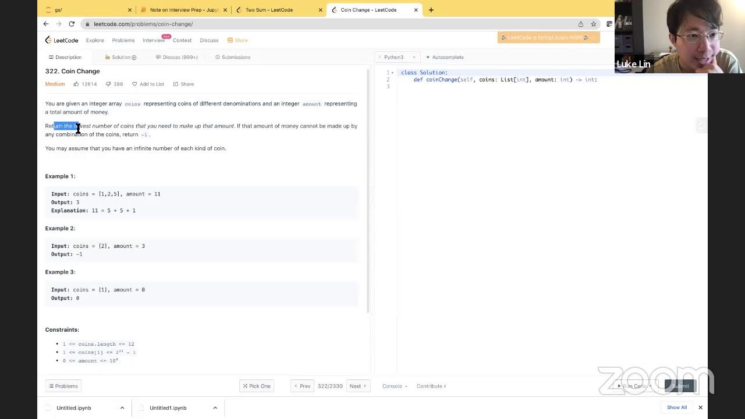Submit the solution
The width and height of the screenshot is (745, 419).
pyautogui.click(x=680, y=386)
